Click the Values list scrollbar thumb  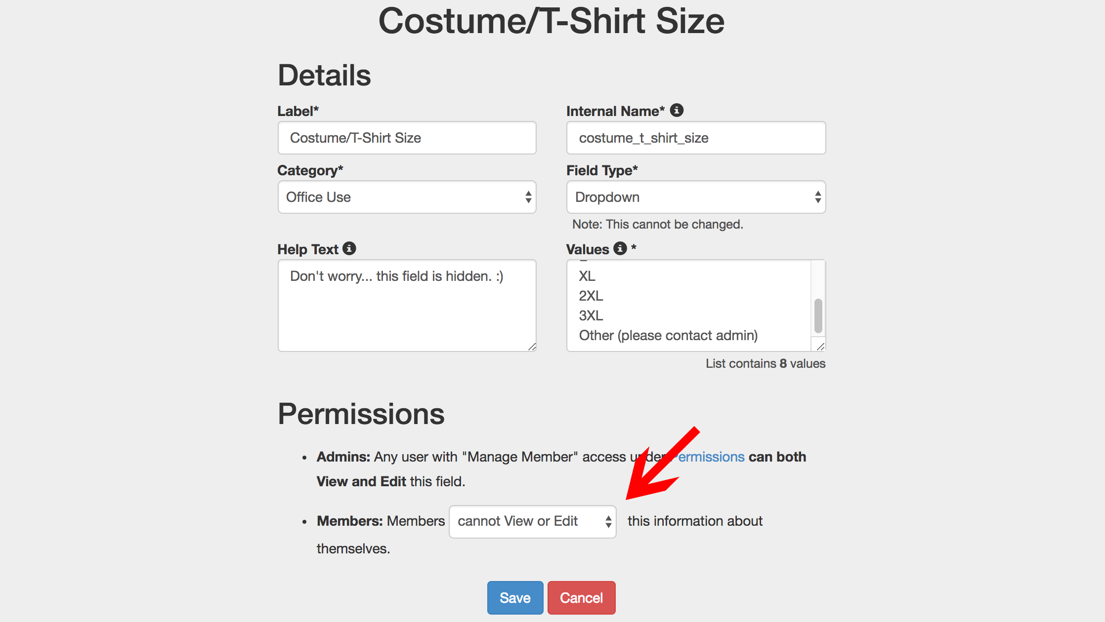tap(818, 315)
